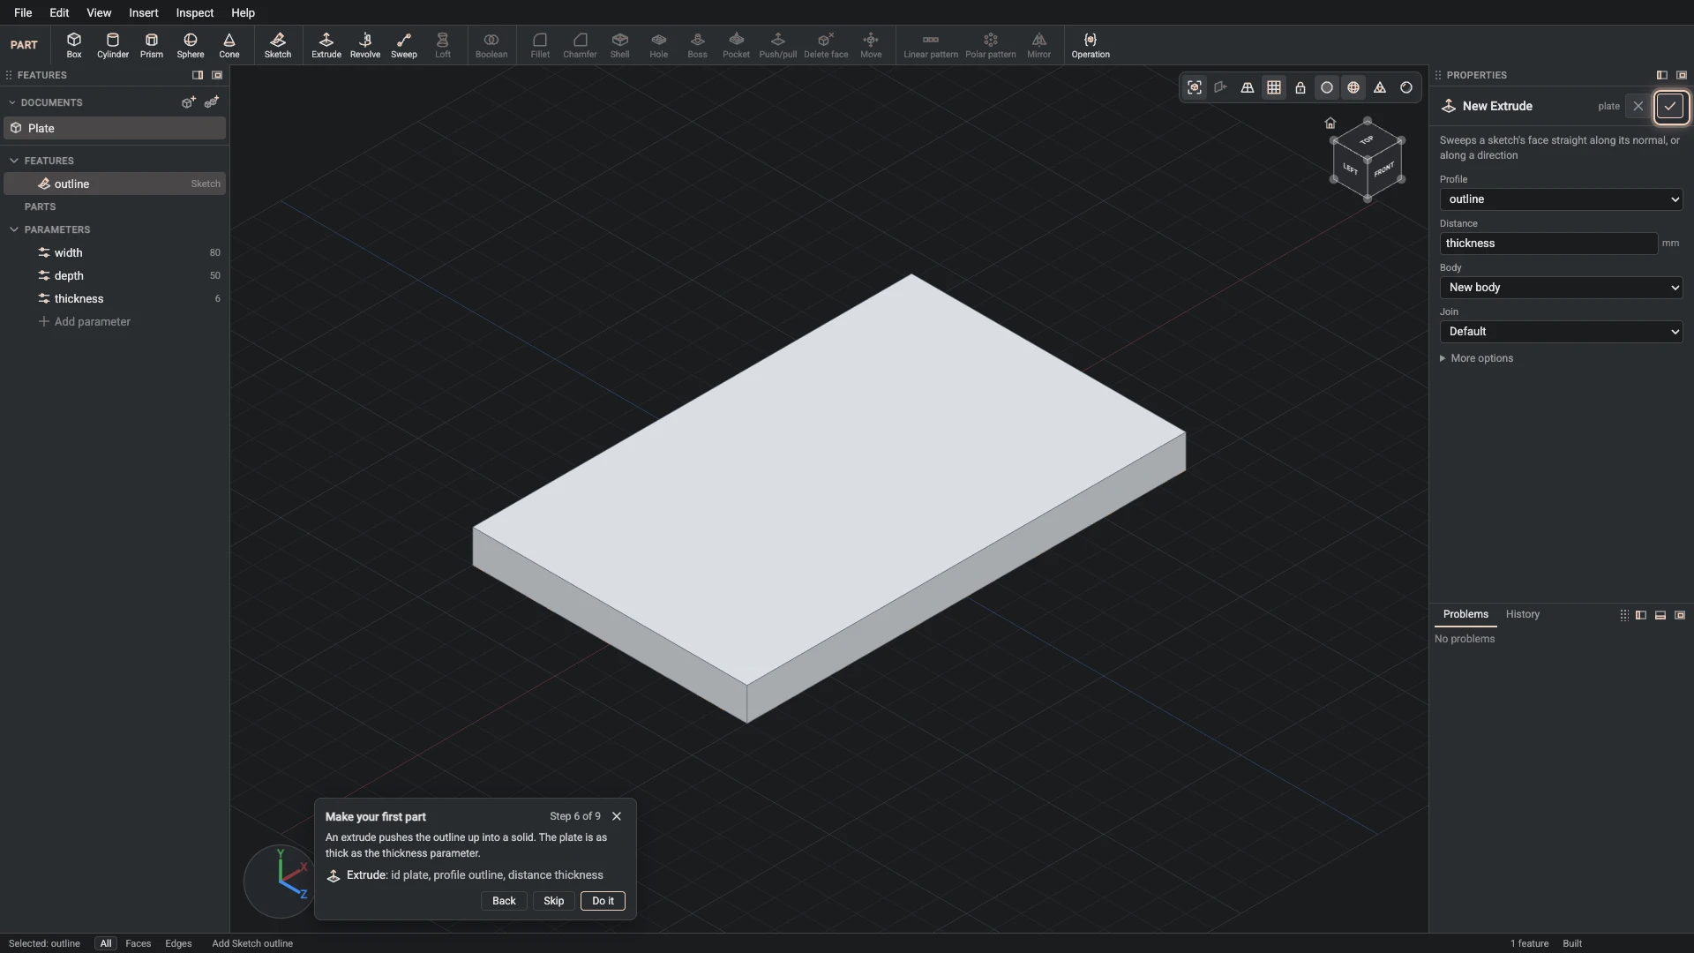Open the File menu
This screenshot has width=1694, height=953.
(x=23, y=12)
